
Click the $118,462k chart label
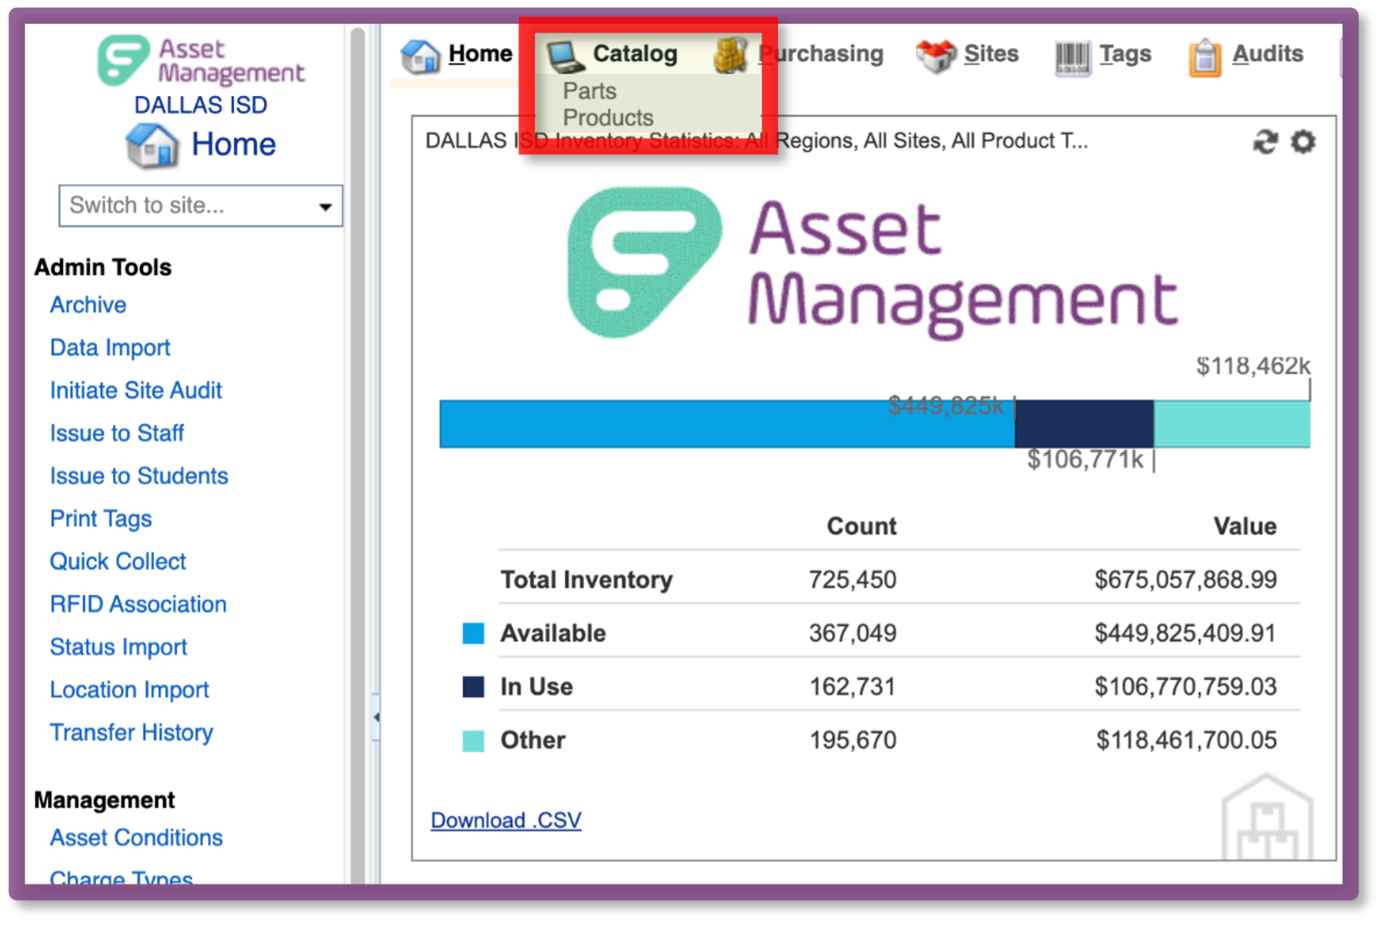(x=1253, y=365)
